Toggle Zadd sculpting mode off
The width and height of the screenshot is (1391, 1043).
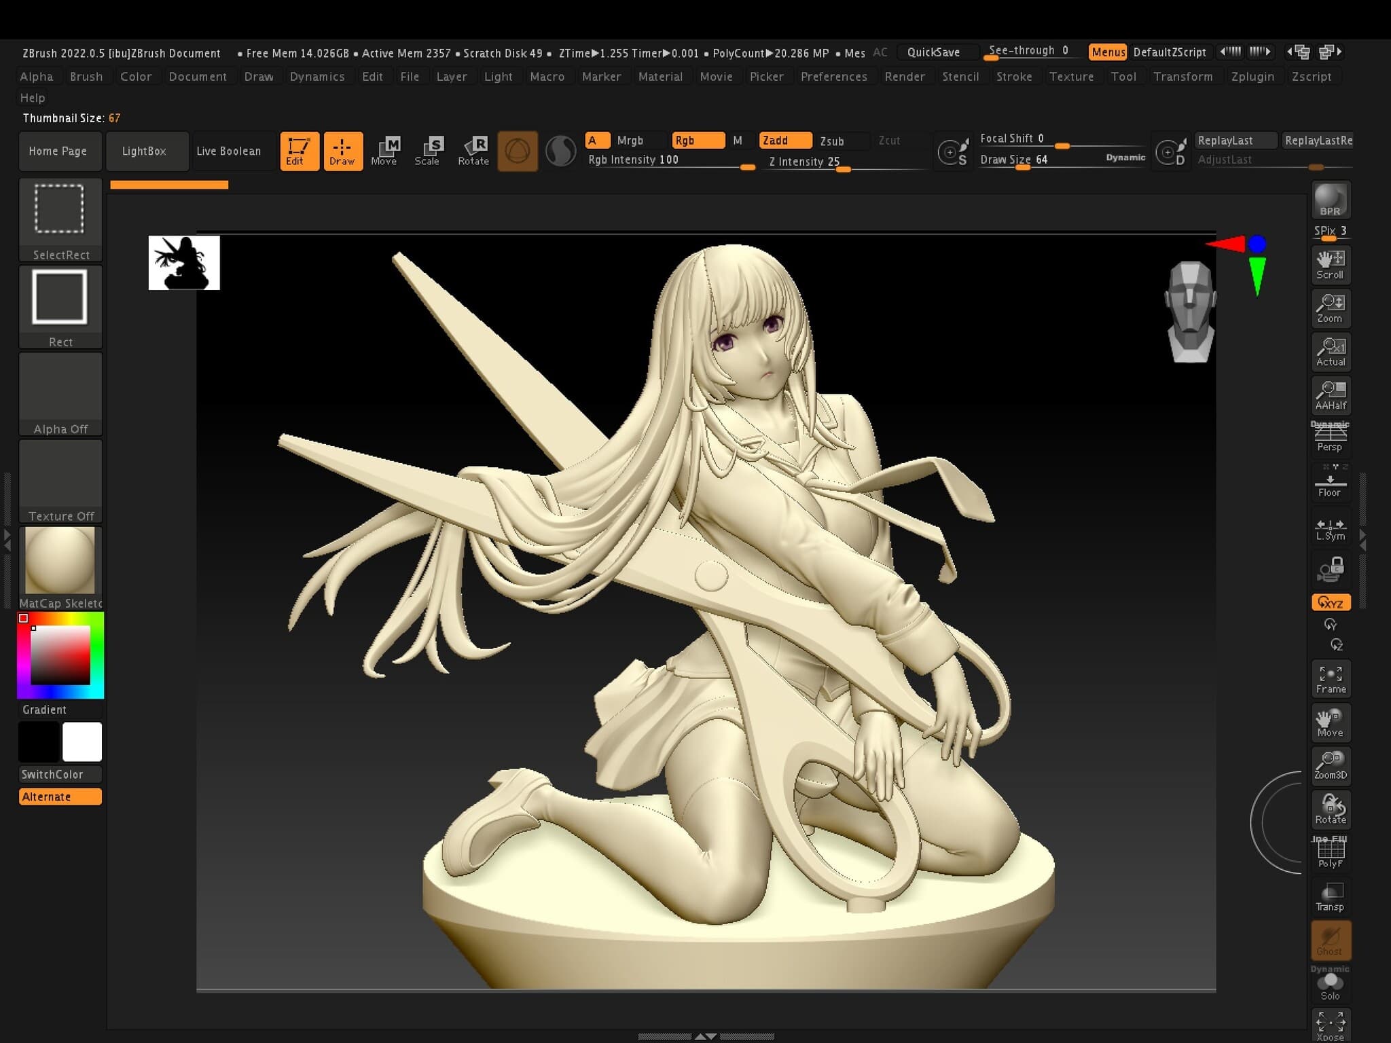(x=784, y=141)
